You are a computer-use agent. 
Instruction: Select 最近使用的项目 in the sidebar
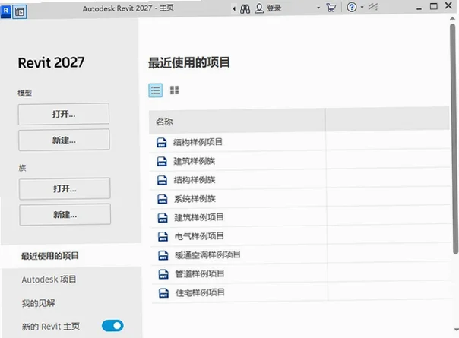pos(50,256)
